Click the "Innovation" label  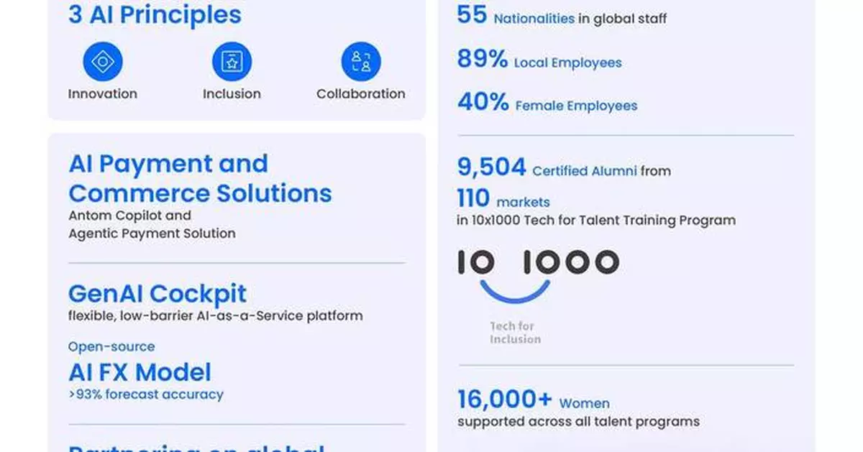click(103, 93)
